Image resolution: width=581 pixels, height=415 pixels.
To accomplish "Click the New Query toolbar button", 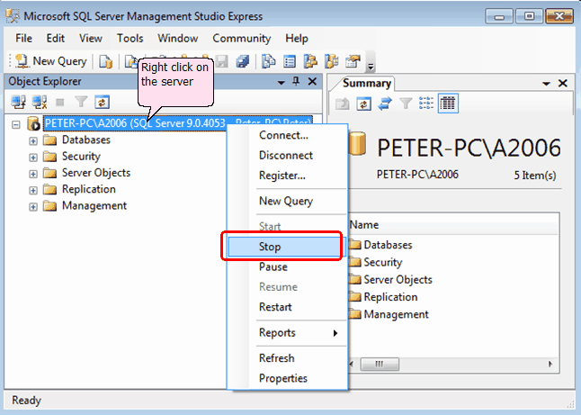I will coord(50,61).
